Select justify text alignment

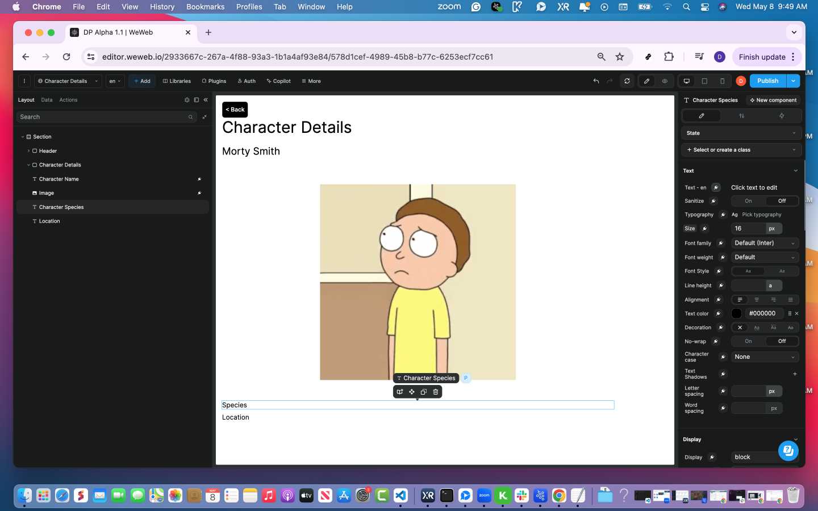click(x=790, y=300)
